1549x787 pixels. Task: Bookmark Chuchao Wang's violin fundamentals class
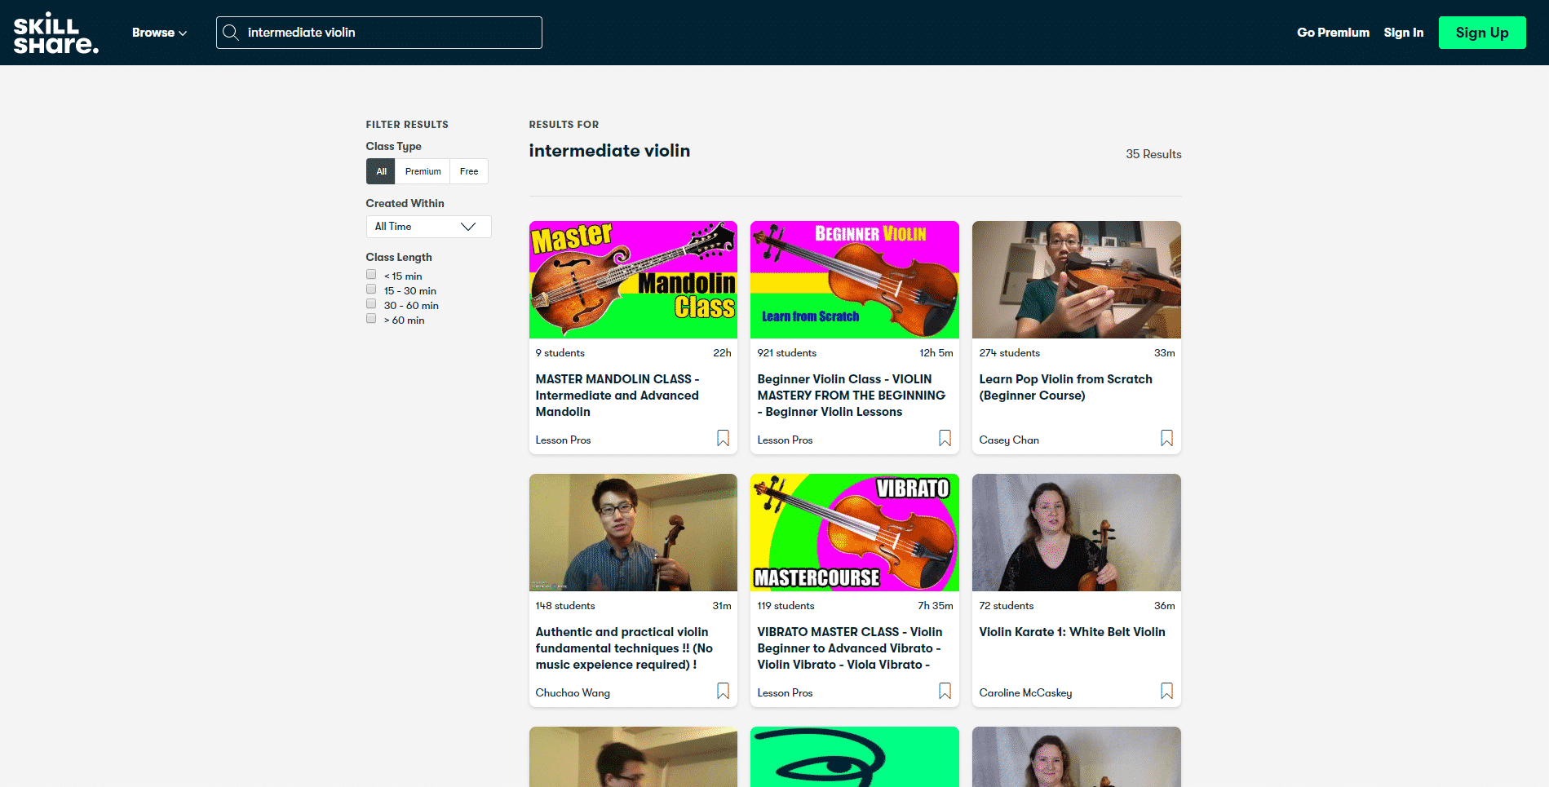723,692
